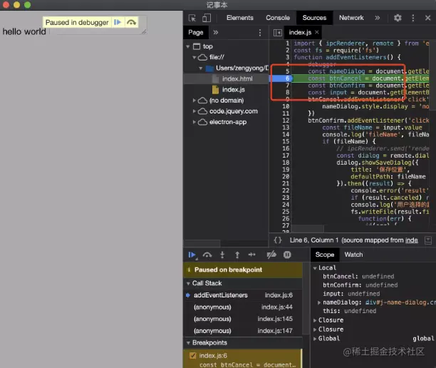Toggle deactivate breakpoints icon

pos(271,255)
